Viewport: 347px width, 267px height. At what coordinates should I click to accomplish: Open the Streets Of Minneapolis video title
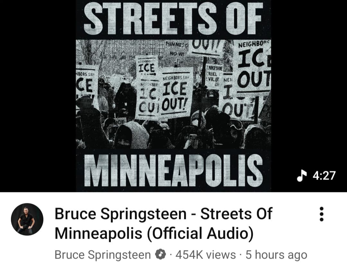pos(163,223)
